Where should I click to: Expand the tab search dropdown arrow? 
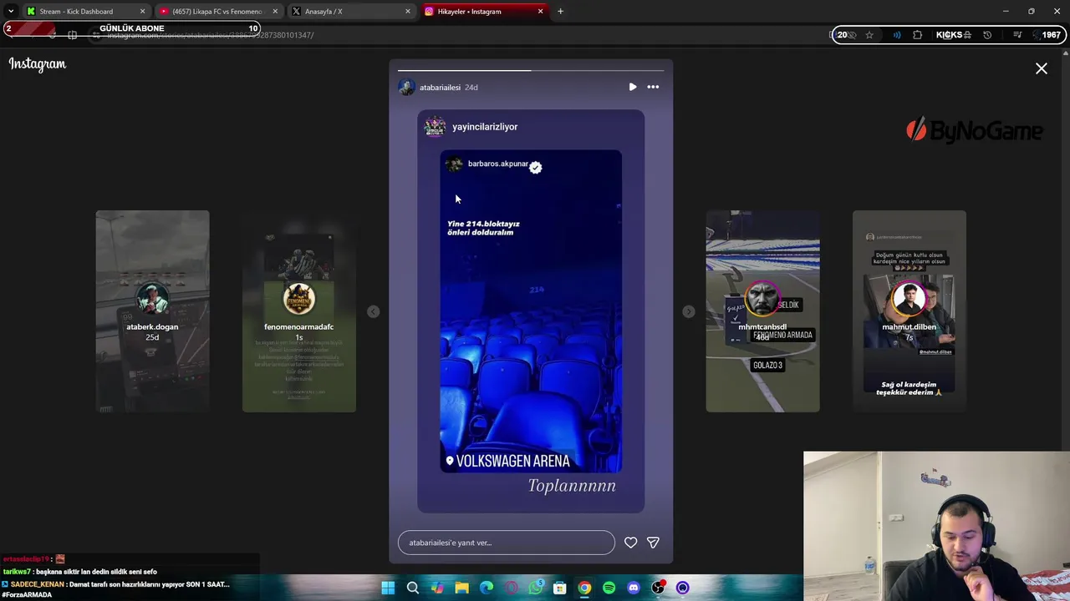coord(11,12)
